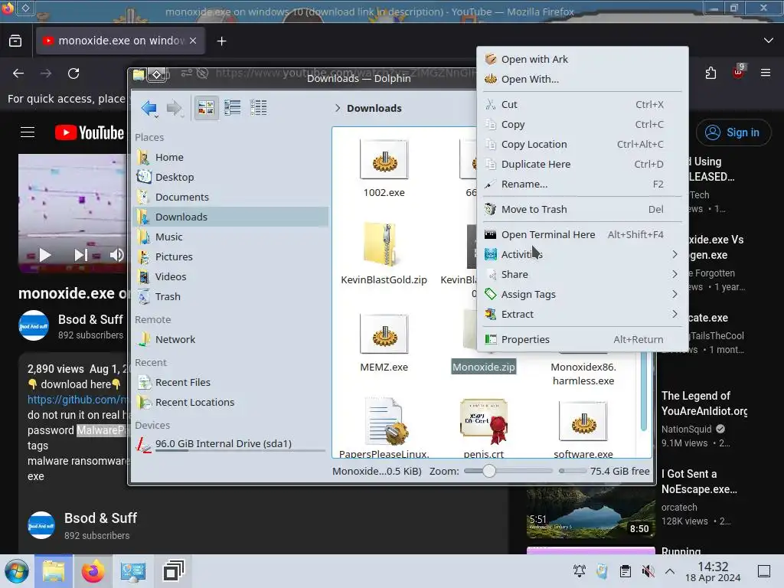The height and width of the screenshot is (588, 784).
Task: Select Copy Location in the context menu
Action: (583, 145)
